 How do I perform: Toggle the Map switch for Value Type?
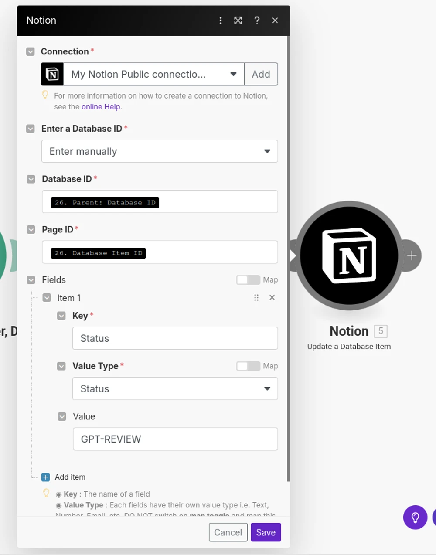(248, 366)
